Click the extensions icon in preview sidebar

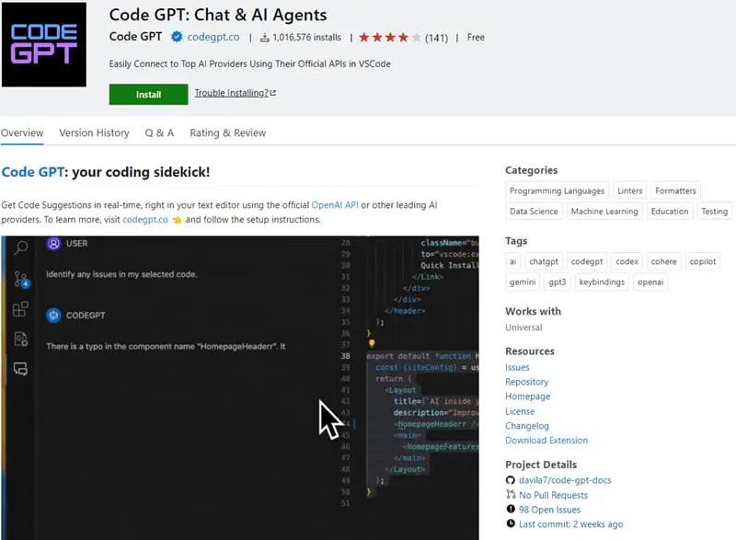[20, 309]
